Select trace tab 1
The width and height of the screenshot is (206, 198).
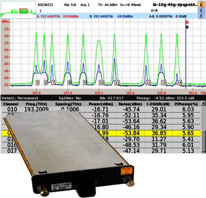[x=201, y=4]
